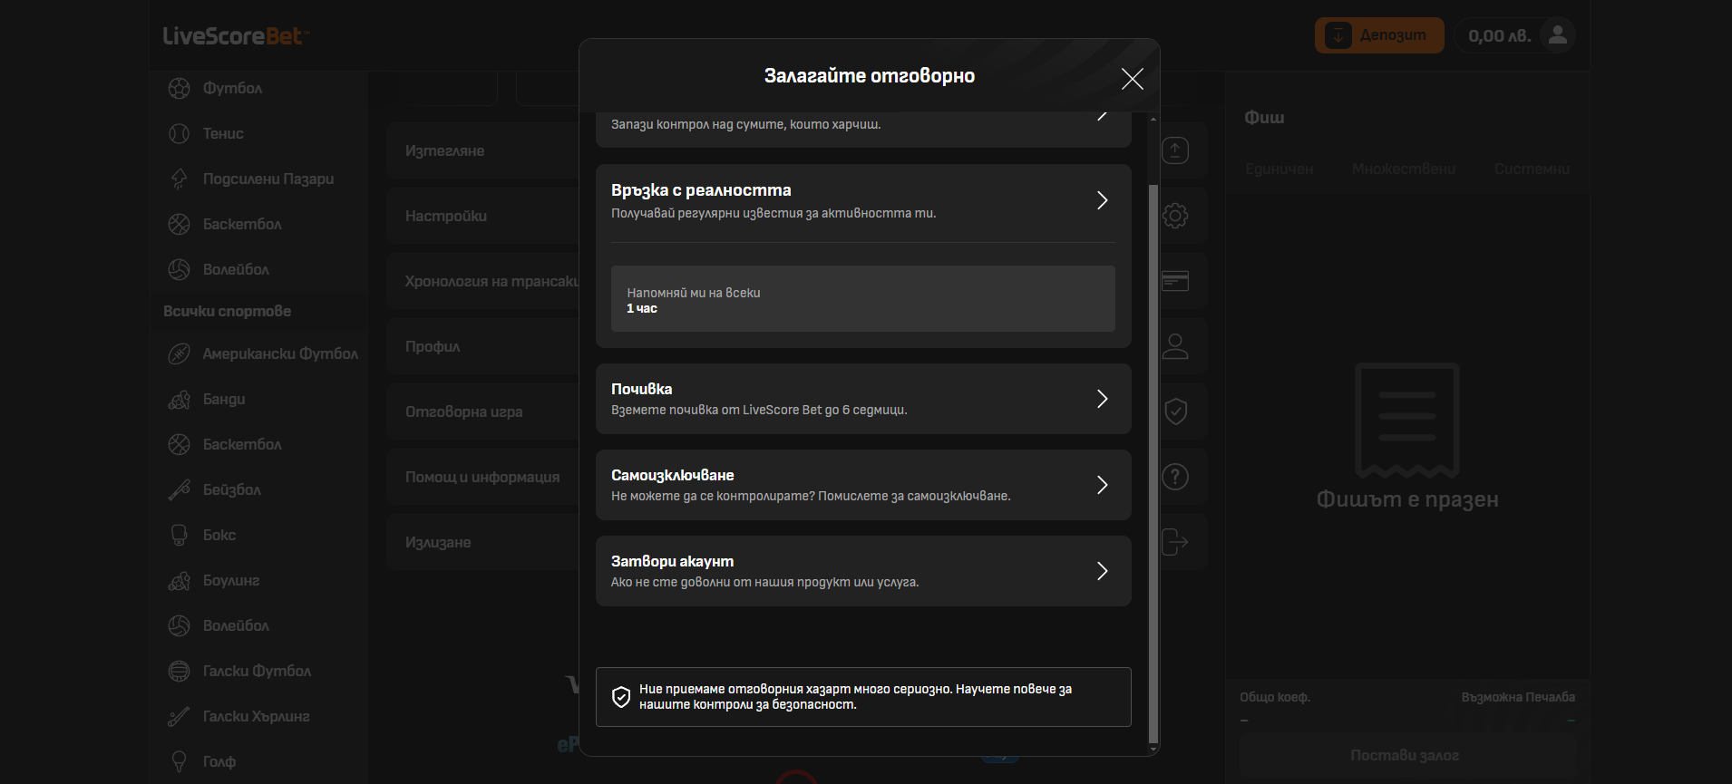Image resolution: width=1732 pixels, height=784 pixels.
Task: Click the logout door icon
Action: (x=1175, y=542)
